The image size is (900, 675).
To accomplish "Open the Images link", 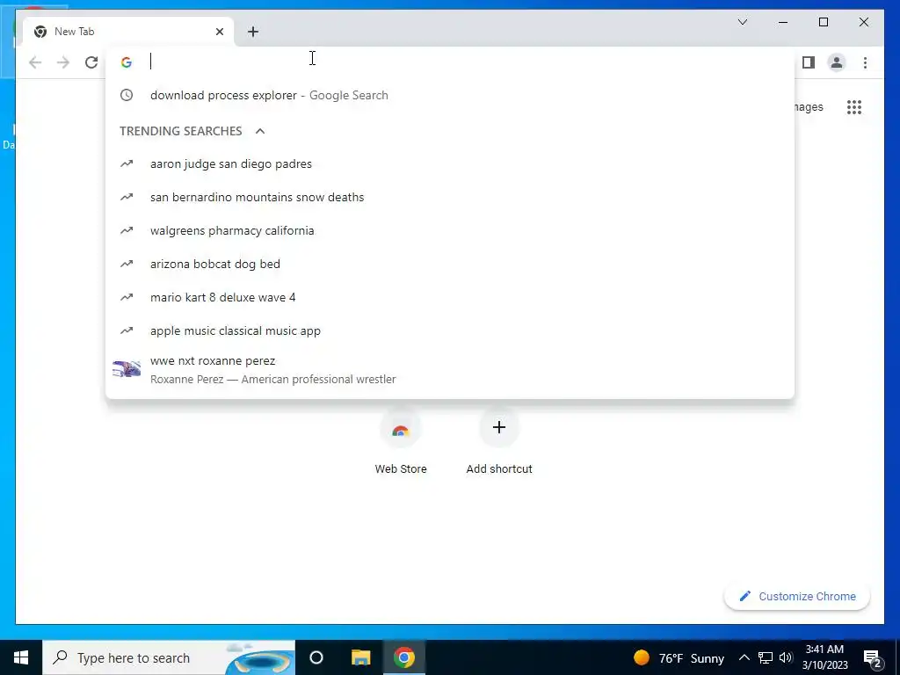I will pos(809,106).
